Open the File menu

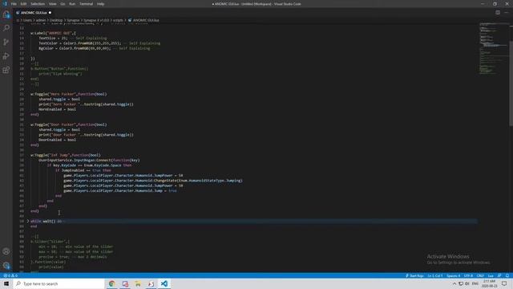(14, 4)
